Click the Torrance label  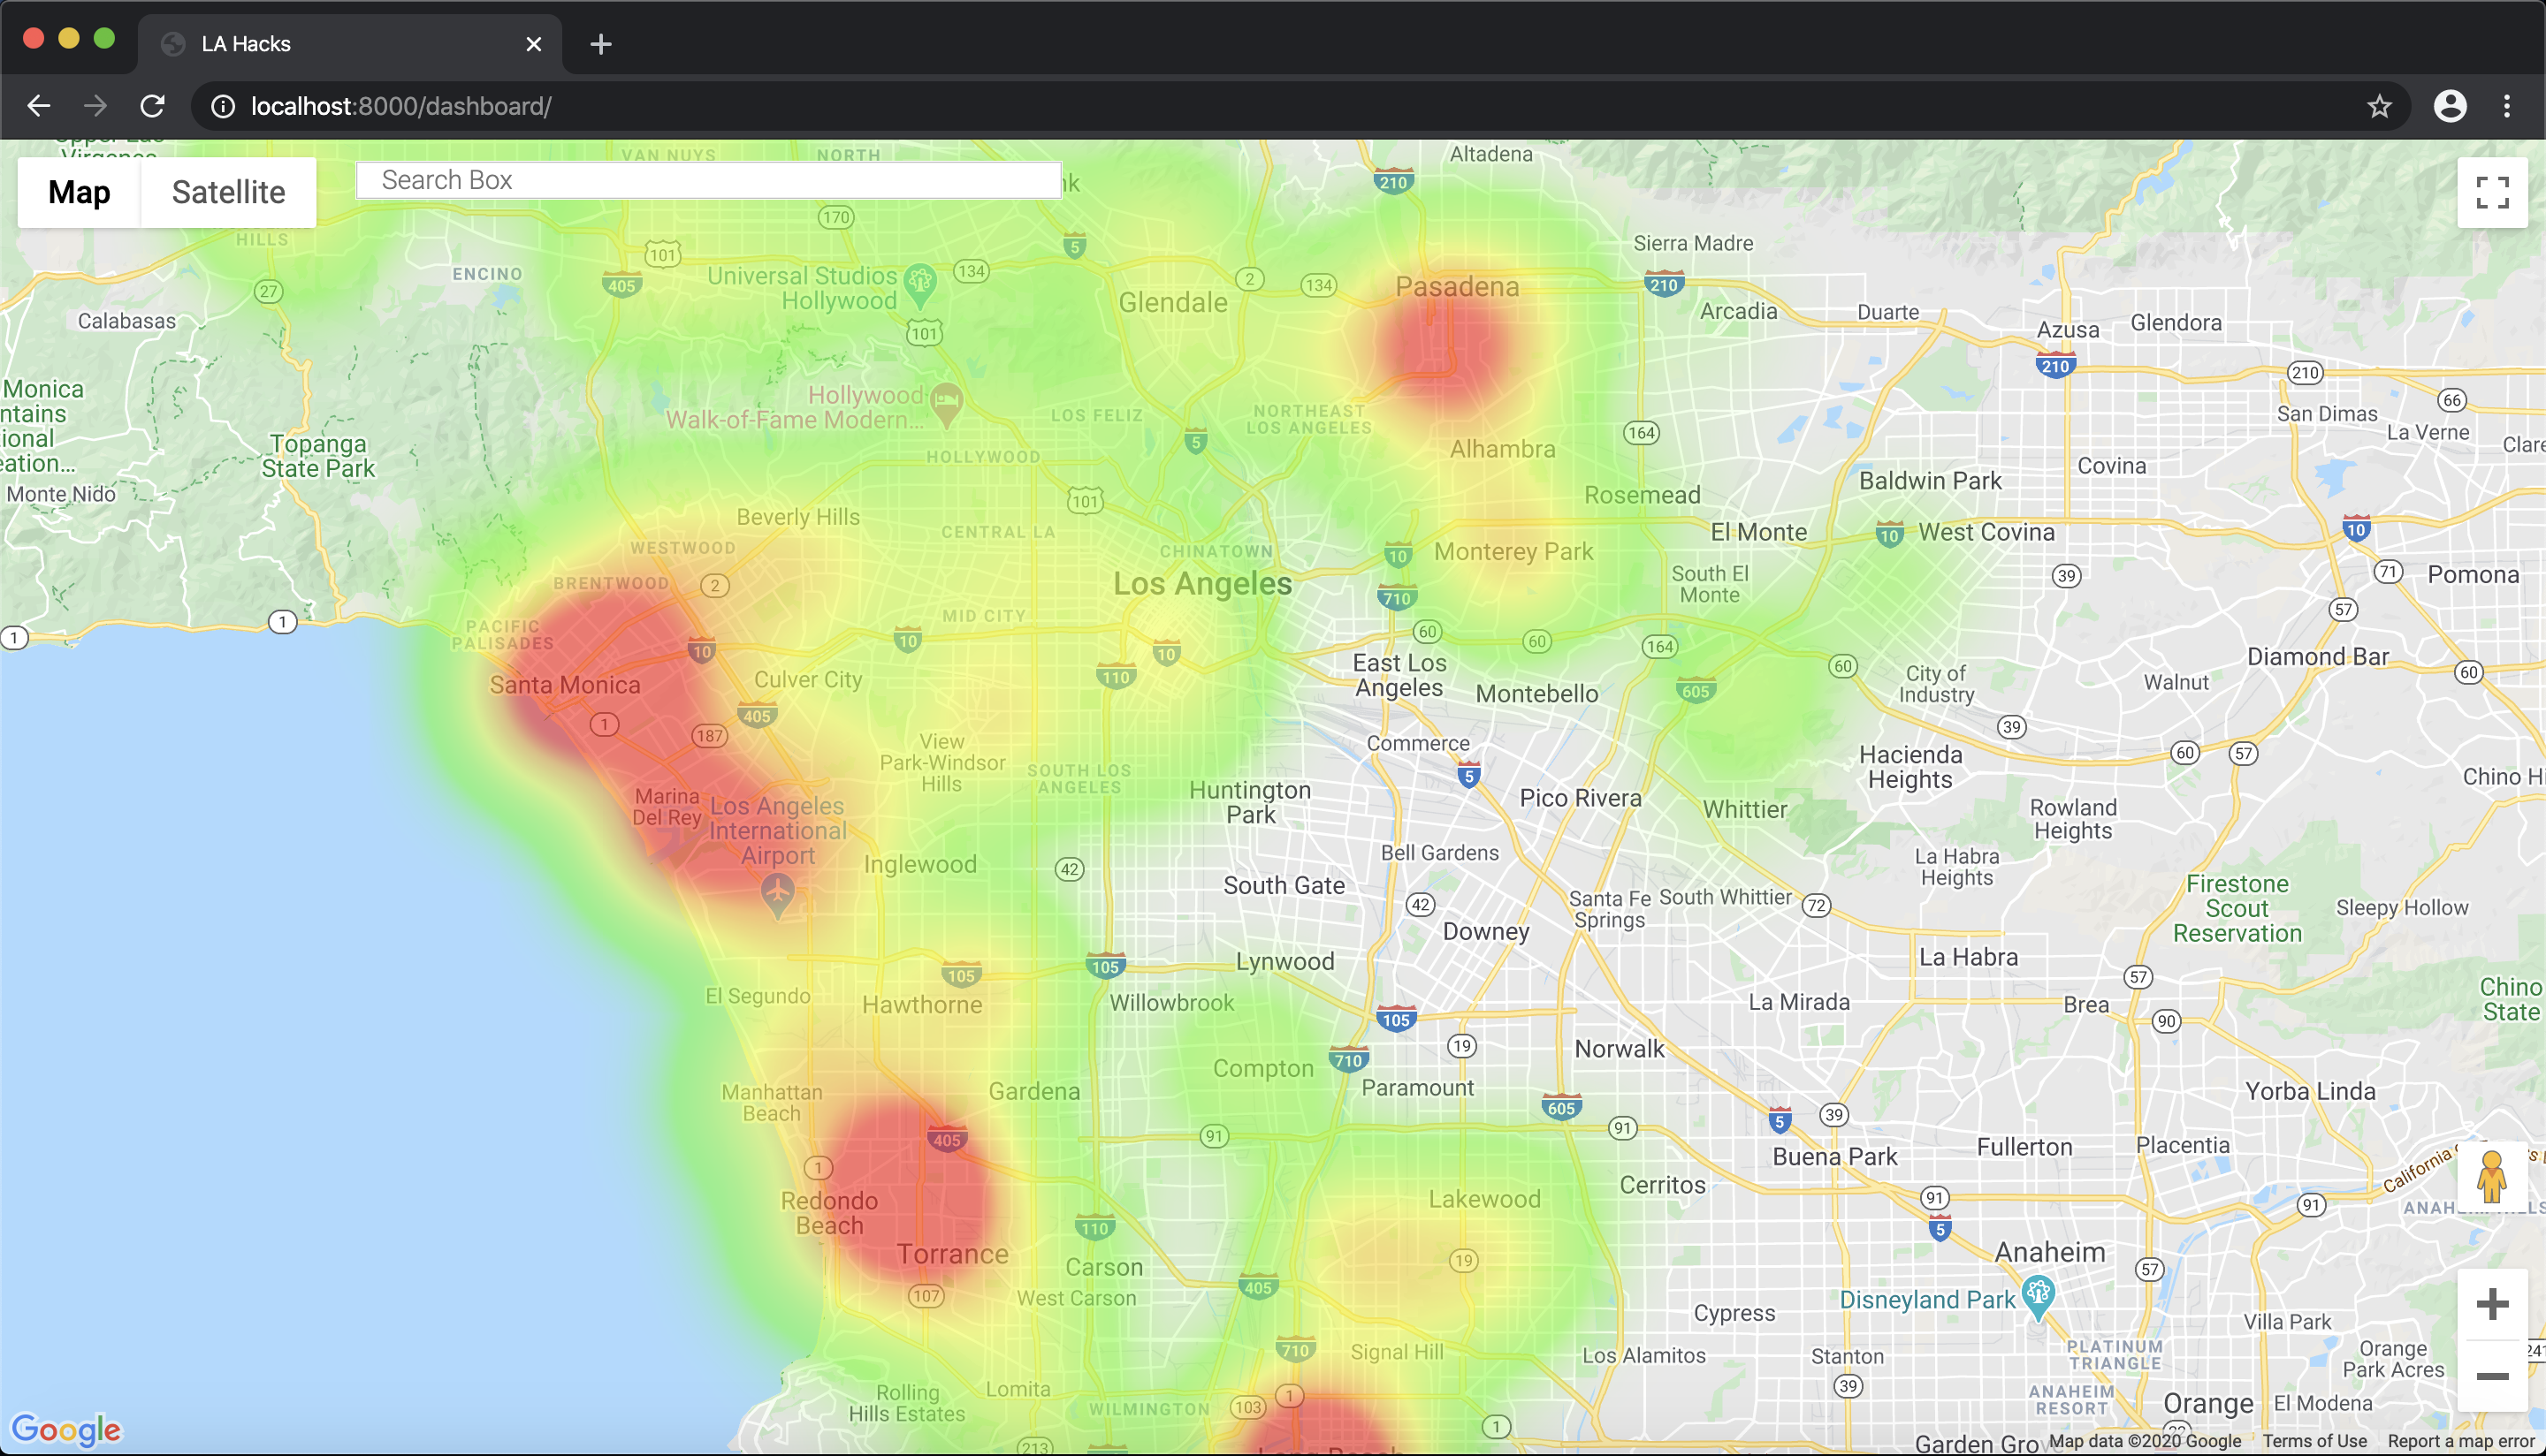click(x=951, y=1254)
